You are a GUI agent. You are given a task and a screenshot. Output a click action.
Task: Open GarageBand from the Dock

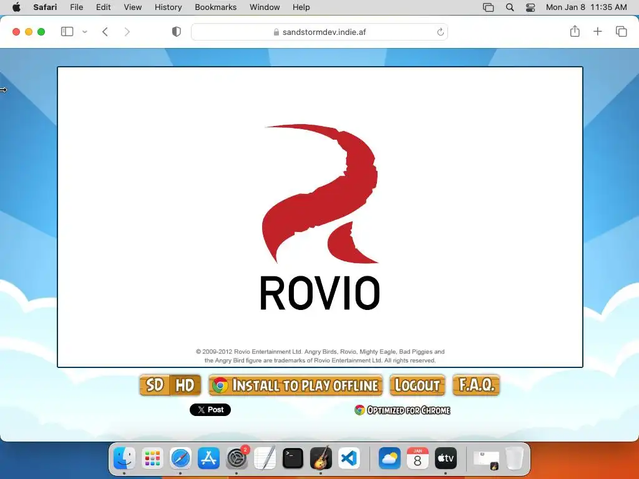pyautogui.click(x=321, y=458)
